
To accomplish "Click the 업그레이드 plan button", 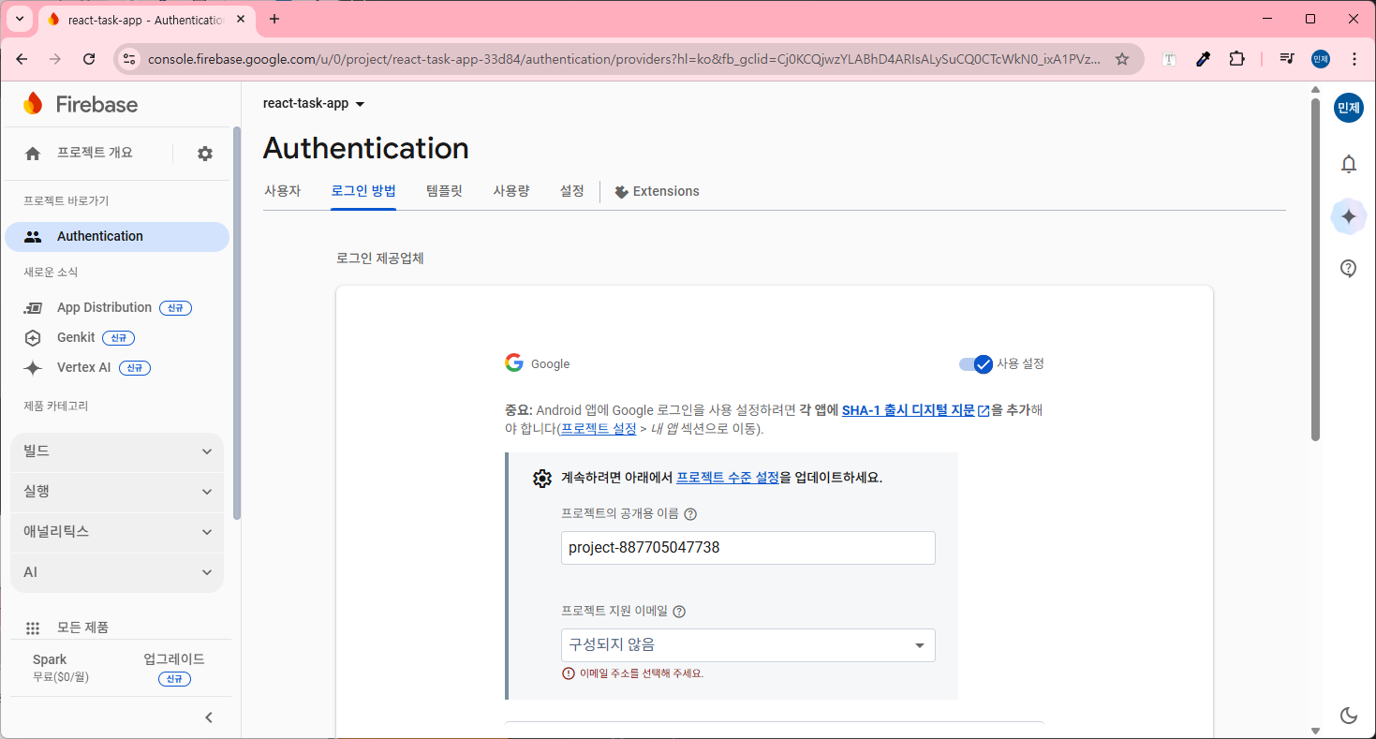I will pyautogui.click(x=174, y=659).
